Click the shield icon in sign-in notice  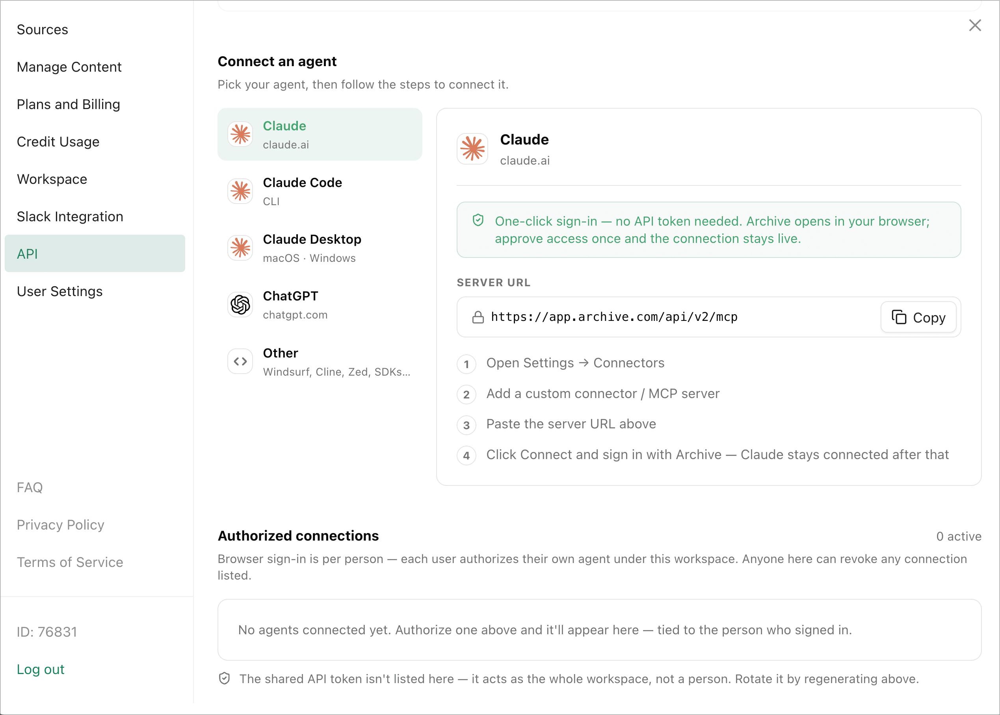[478, 220]
